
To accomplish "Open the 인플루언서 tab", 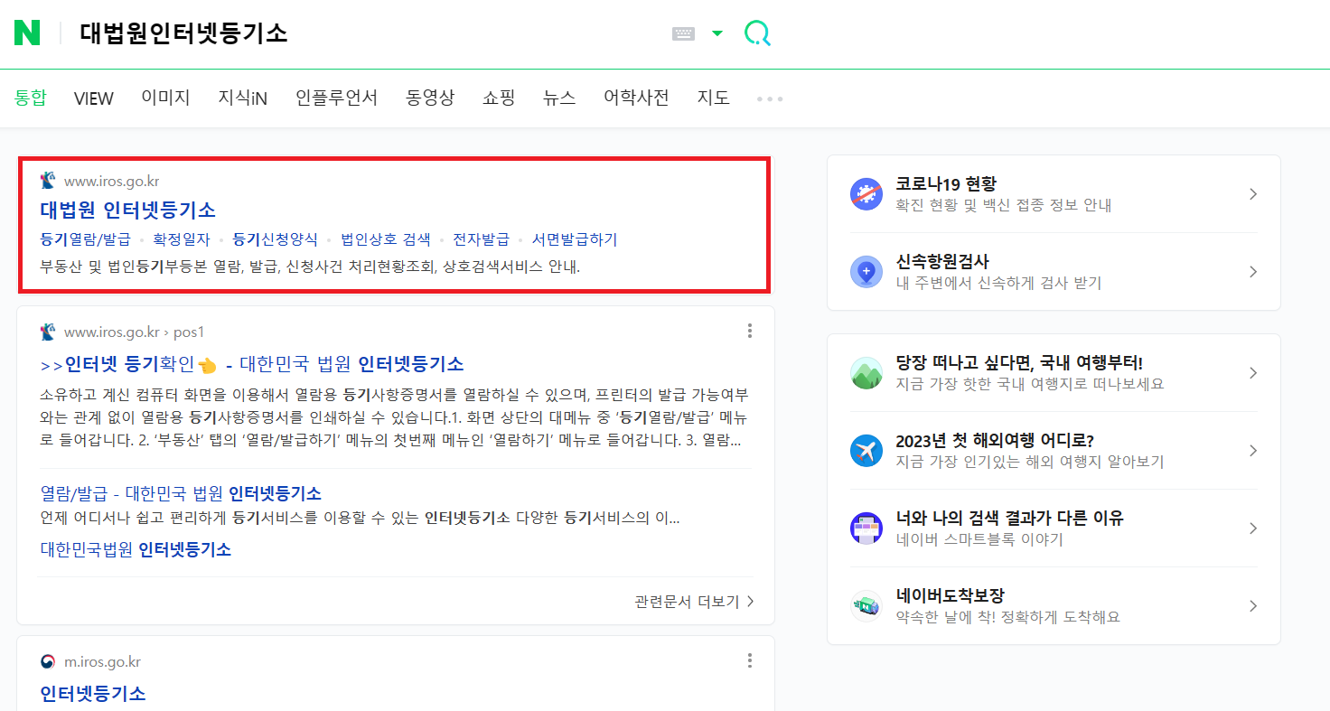I will [x=336, y=98].
